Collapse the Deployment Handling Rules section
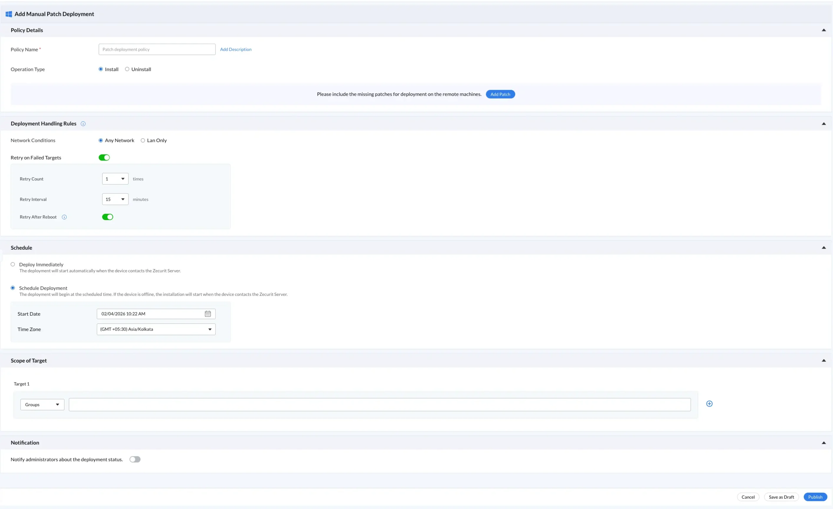Viewport: 833px width, 509px height. coord(824,124)
